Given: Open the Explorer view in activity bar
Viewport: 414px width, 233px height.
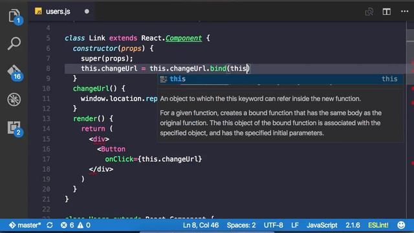Looking at the screenshot, I should (14, 16).
